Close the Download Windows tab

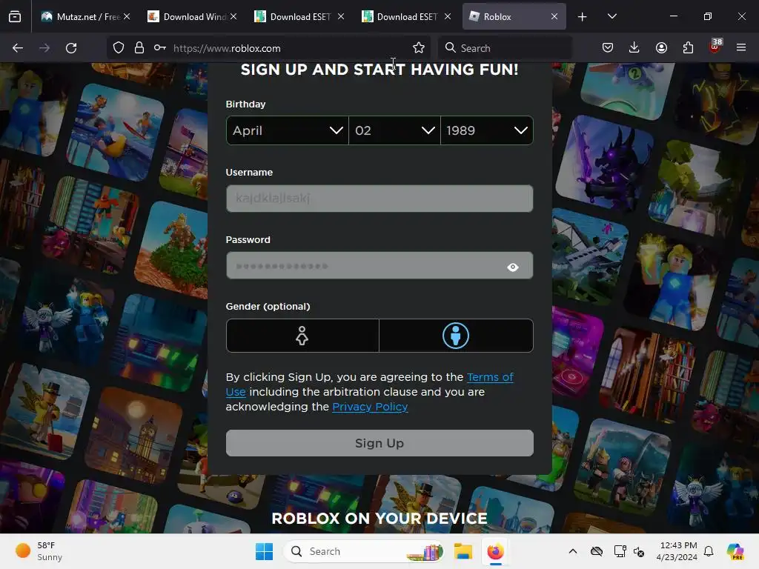(233, 16)
